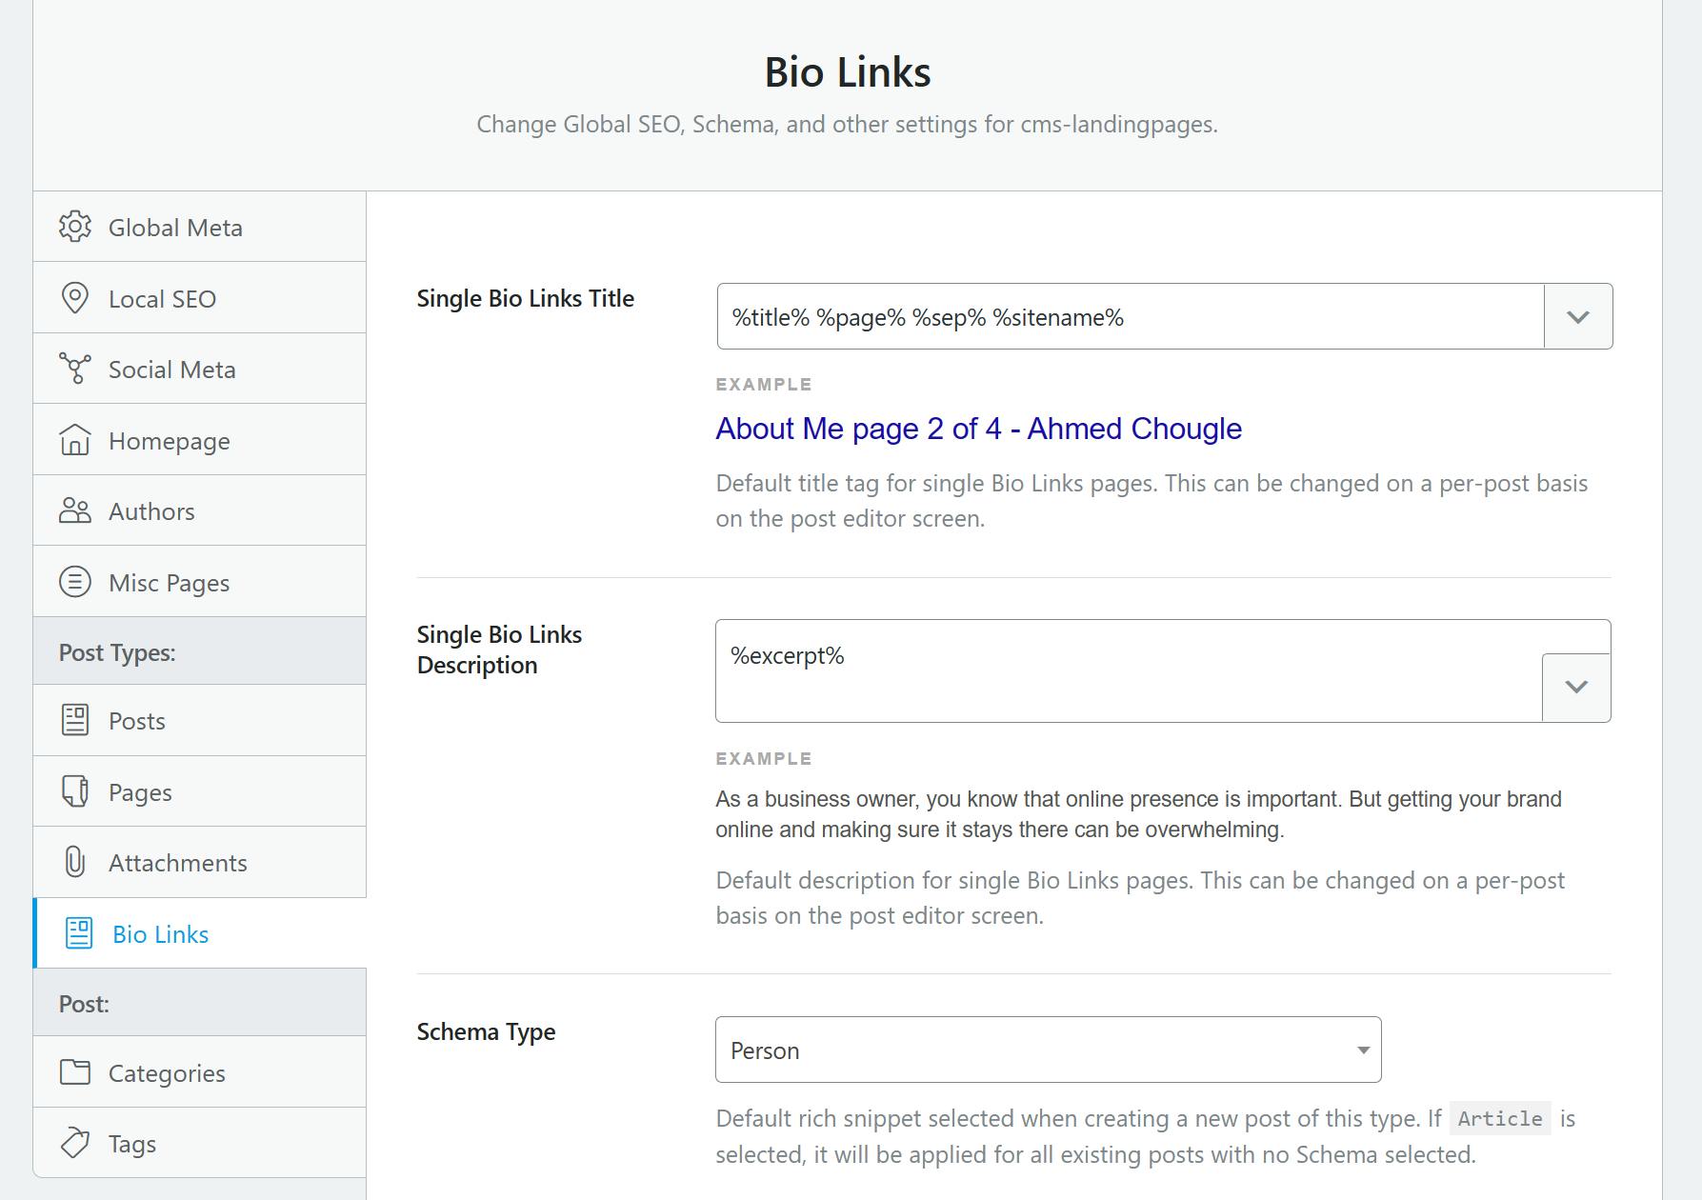The height and width of the screenshot is (1200, 1702).
Task: Select the Pages post type tab
Action: [x=200, y=791]
